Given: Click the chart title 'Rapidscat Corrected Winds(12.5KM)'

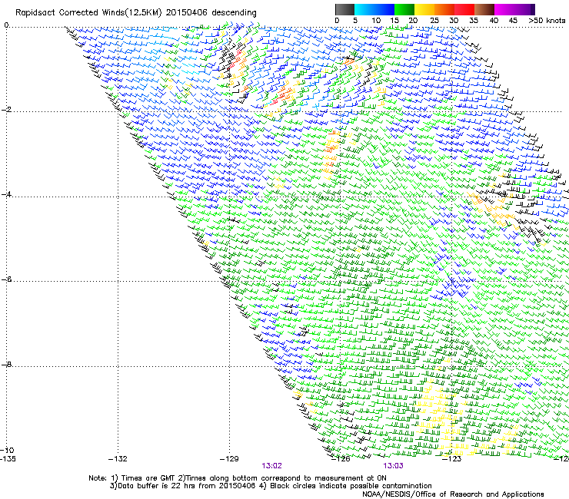Looking at the screenshot, I should coord(88,13).
